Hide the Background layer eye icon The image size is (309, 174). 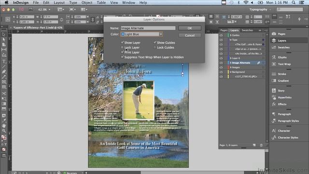(221, 72)
